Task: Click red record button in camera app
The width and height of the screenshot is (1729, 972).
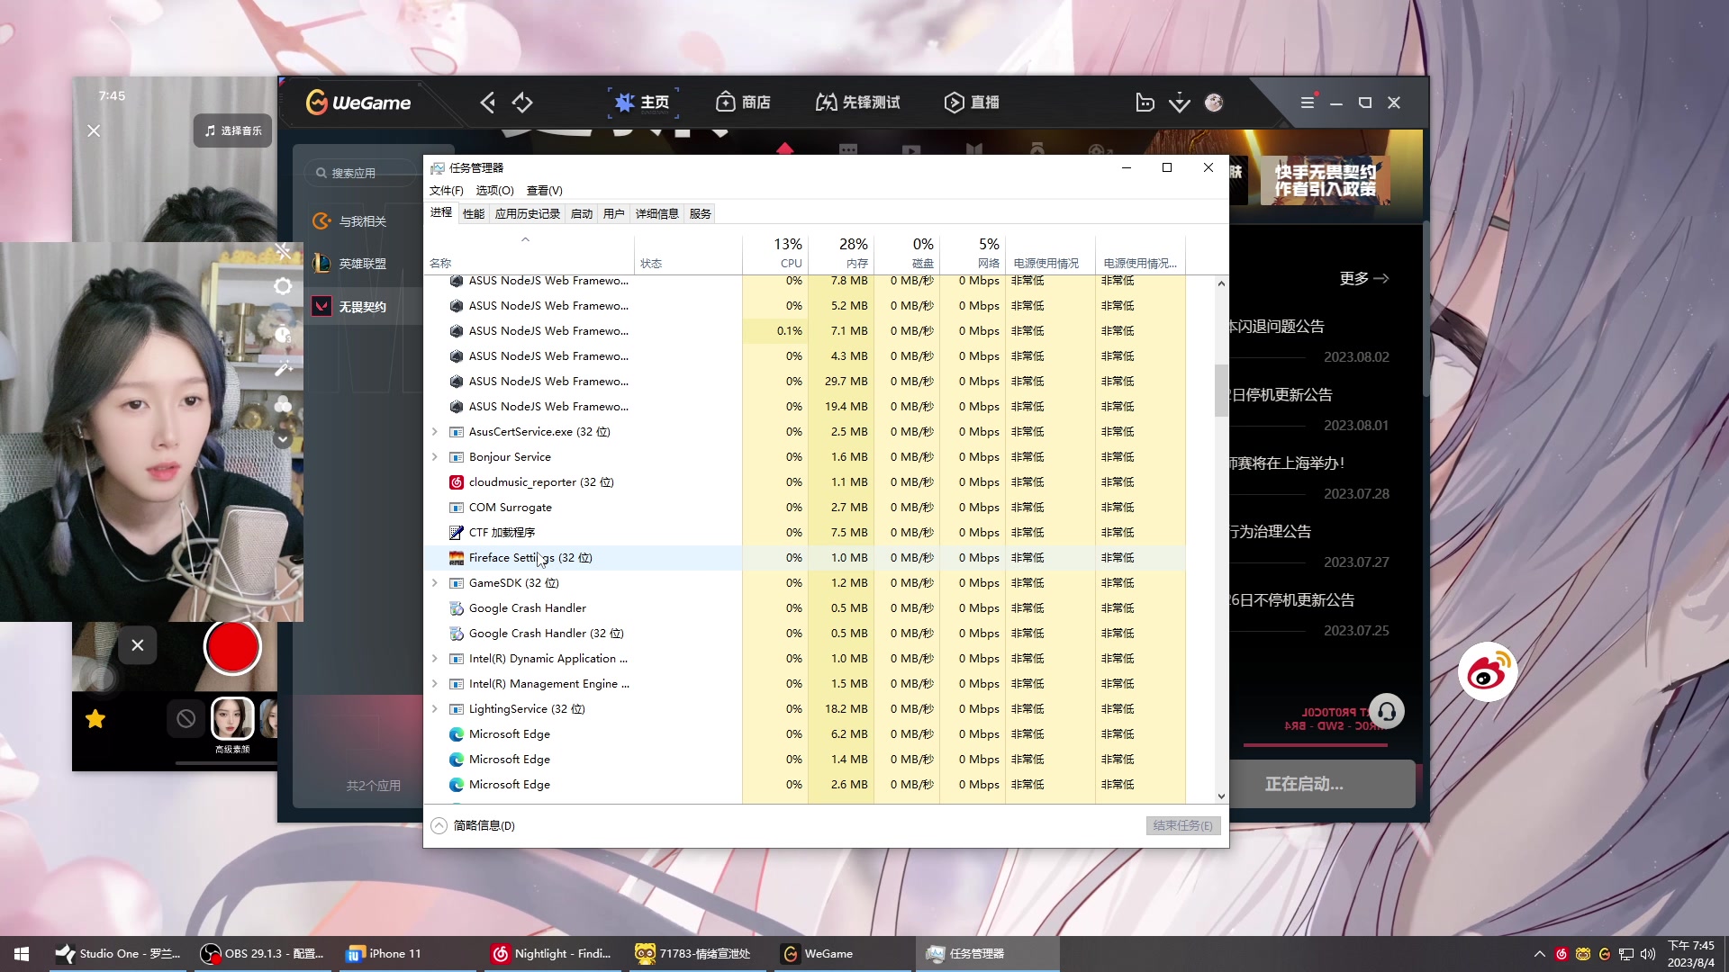Action: tap(232, 647)
